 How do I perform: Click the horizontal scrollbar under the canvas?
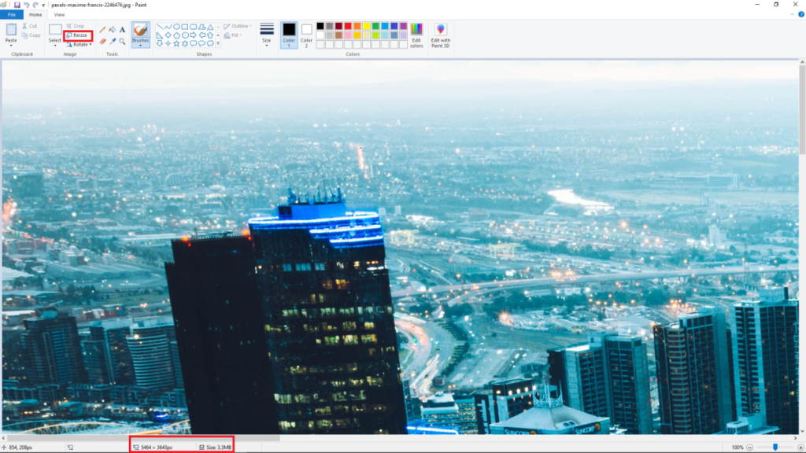[142, 438]
